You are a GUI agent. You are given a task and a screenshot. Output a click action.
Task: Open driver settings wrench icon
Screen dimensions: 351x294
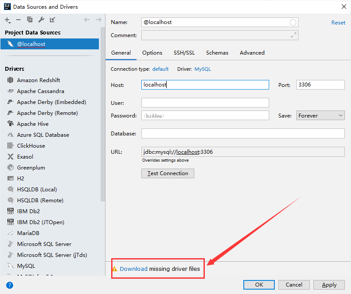point(41,20)
